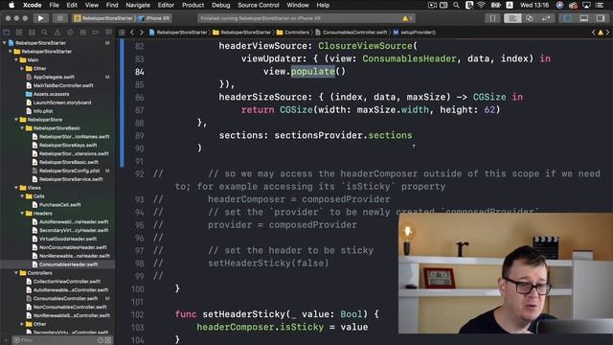This screenshot has height=345, width=613.
Task: Click the warning indicator in activity bar
Action: tap(407, 18)
